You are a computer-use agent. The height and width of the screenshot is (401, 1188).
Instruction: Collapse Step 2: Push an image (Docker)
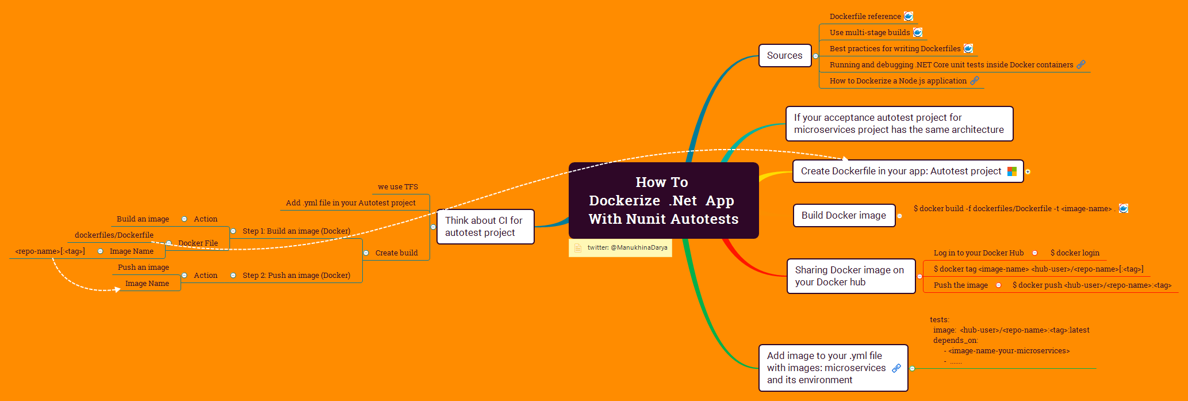pos(233,276)
